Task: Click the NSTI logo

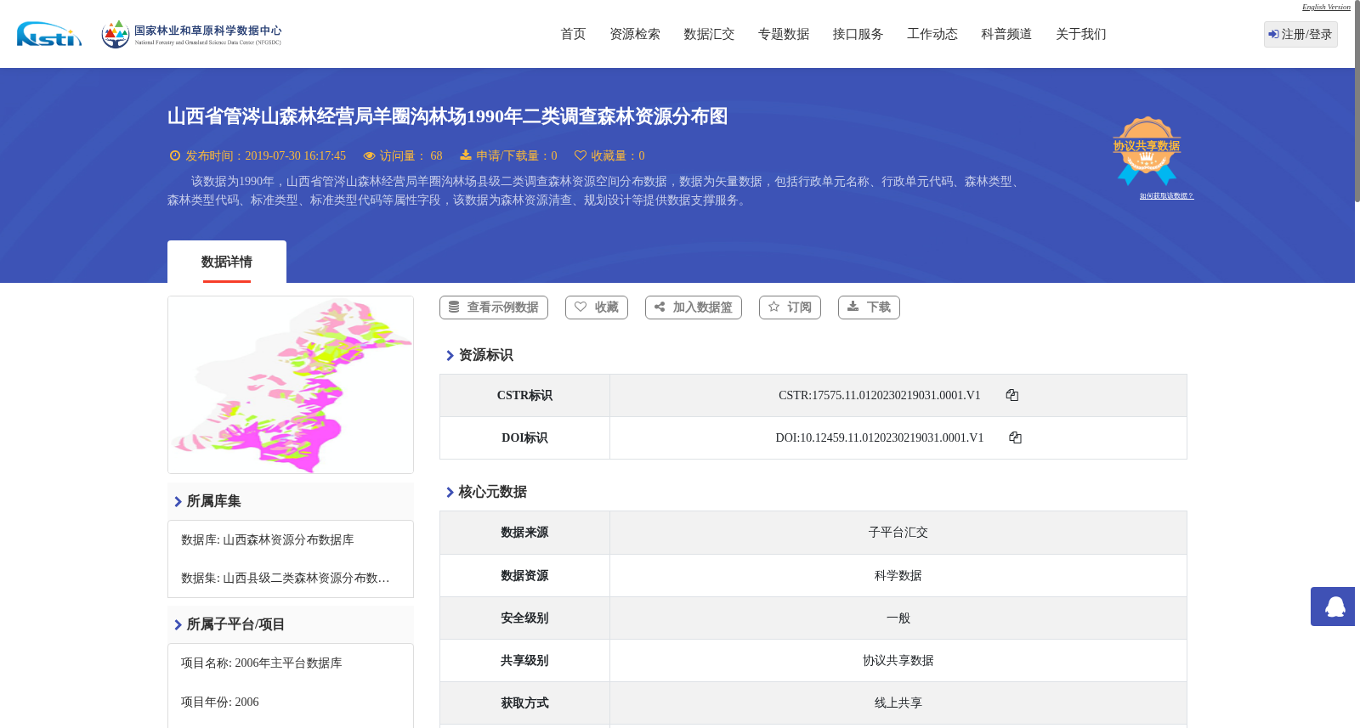Action: point(49,34)
